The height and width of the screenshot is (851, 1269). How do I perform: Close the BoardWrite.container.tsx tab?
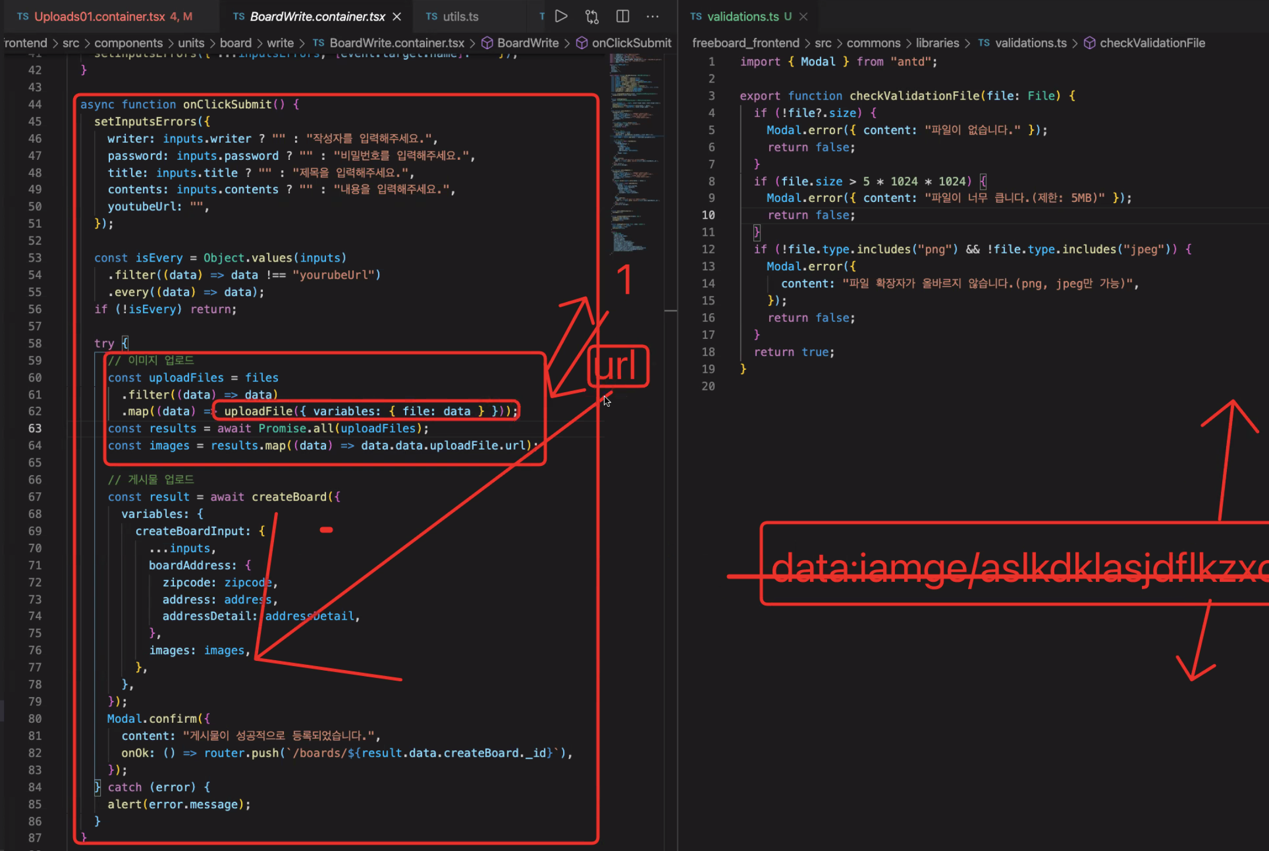[x=397, y=16]
